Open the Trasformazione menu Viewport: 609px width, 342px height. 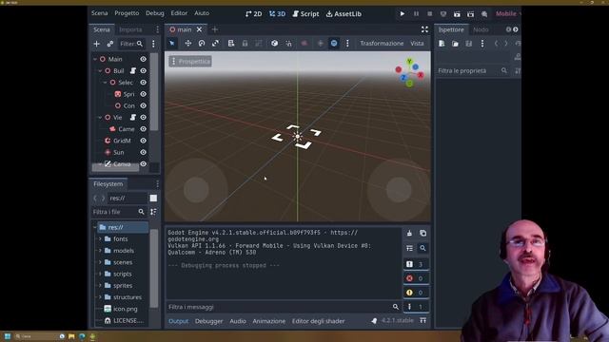382,44
